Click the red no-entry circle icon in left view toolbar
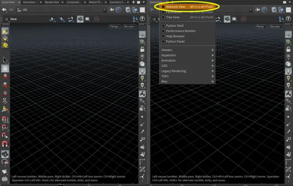Screen dimensions: 293x186 97,19
